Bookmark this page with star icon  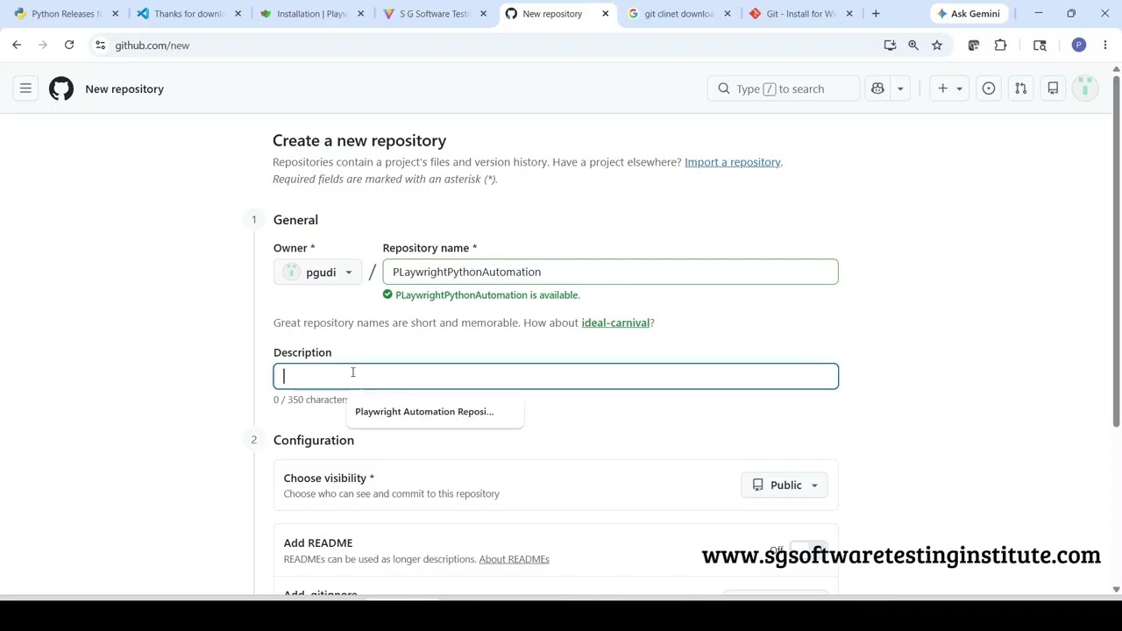pyautogui.click(x=937, y=45)
